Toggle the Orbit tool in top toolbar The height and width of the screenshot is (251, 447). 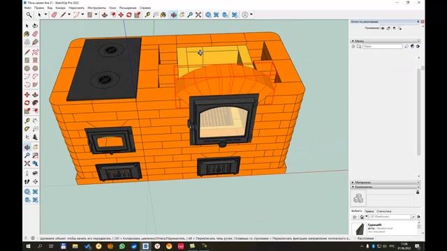174,15
